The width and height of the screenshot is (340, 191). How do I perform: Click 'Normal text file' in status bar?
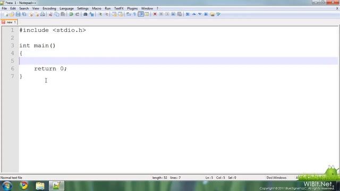pyautogui.click(x=11, y=178)
